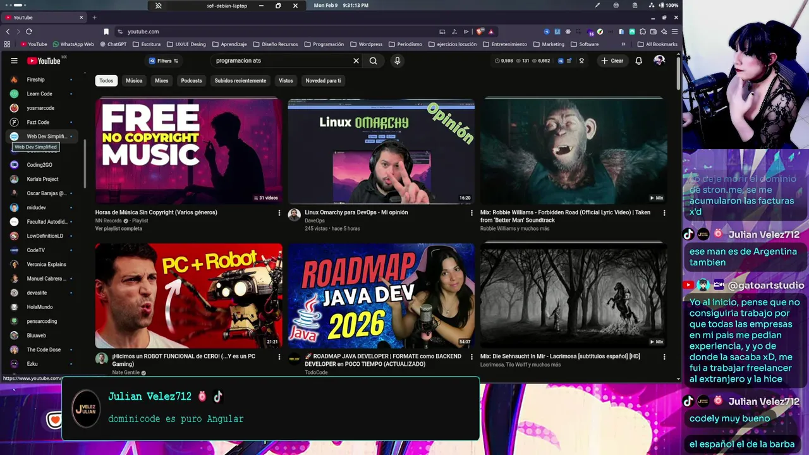
Task: Select the Subidos recientemente chip
Action: click(x=240, y=80)
